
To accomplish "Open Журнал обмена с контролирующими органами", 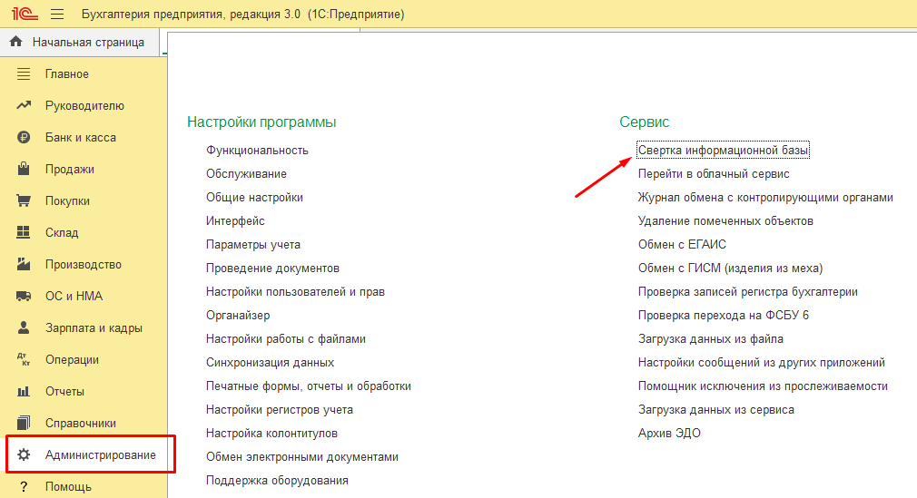I will click(x=765, y=198).
